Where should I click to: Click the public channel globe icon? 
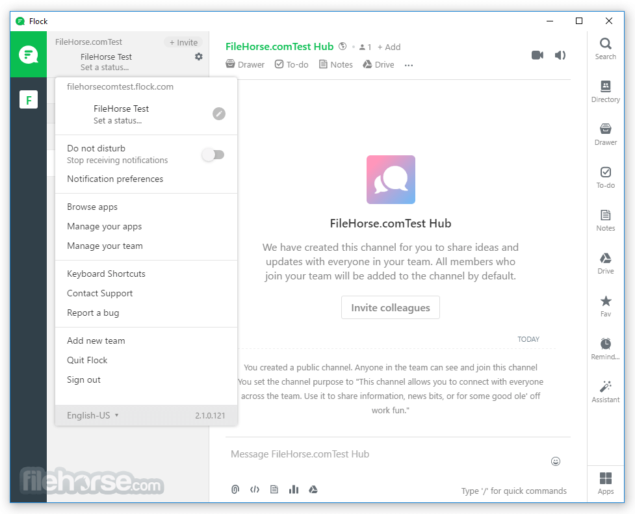coord(343,46)
